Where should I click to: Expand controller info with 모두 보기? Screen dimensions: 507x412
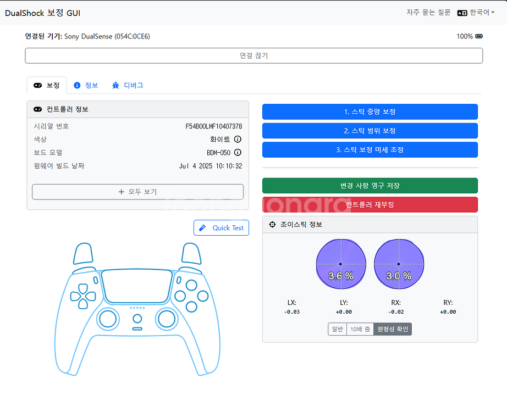coord(137,192)
